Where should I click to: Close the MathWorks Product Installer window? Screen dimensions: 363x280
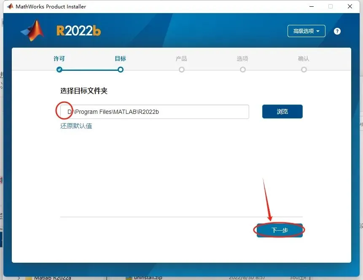click(x=350, y=6)
